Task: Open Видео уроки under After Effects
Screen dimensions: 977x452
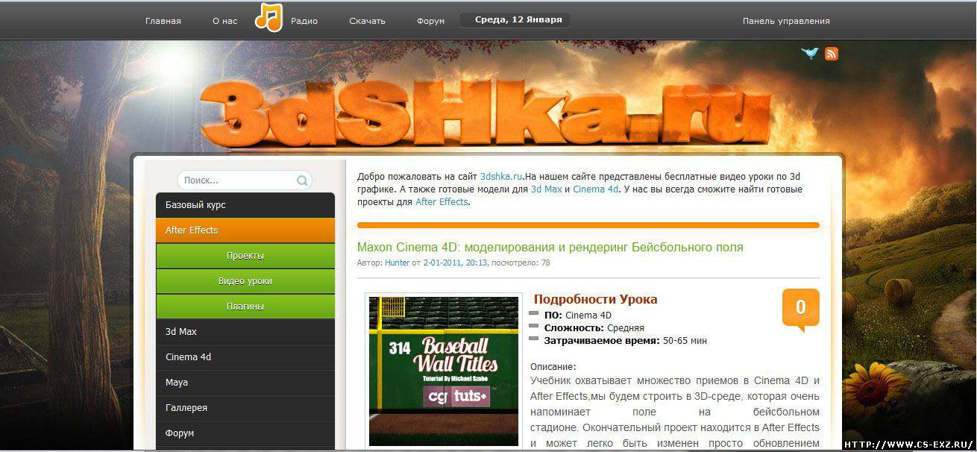Action: 245,281
